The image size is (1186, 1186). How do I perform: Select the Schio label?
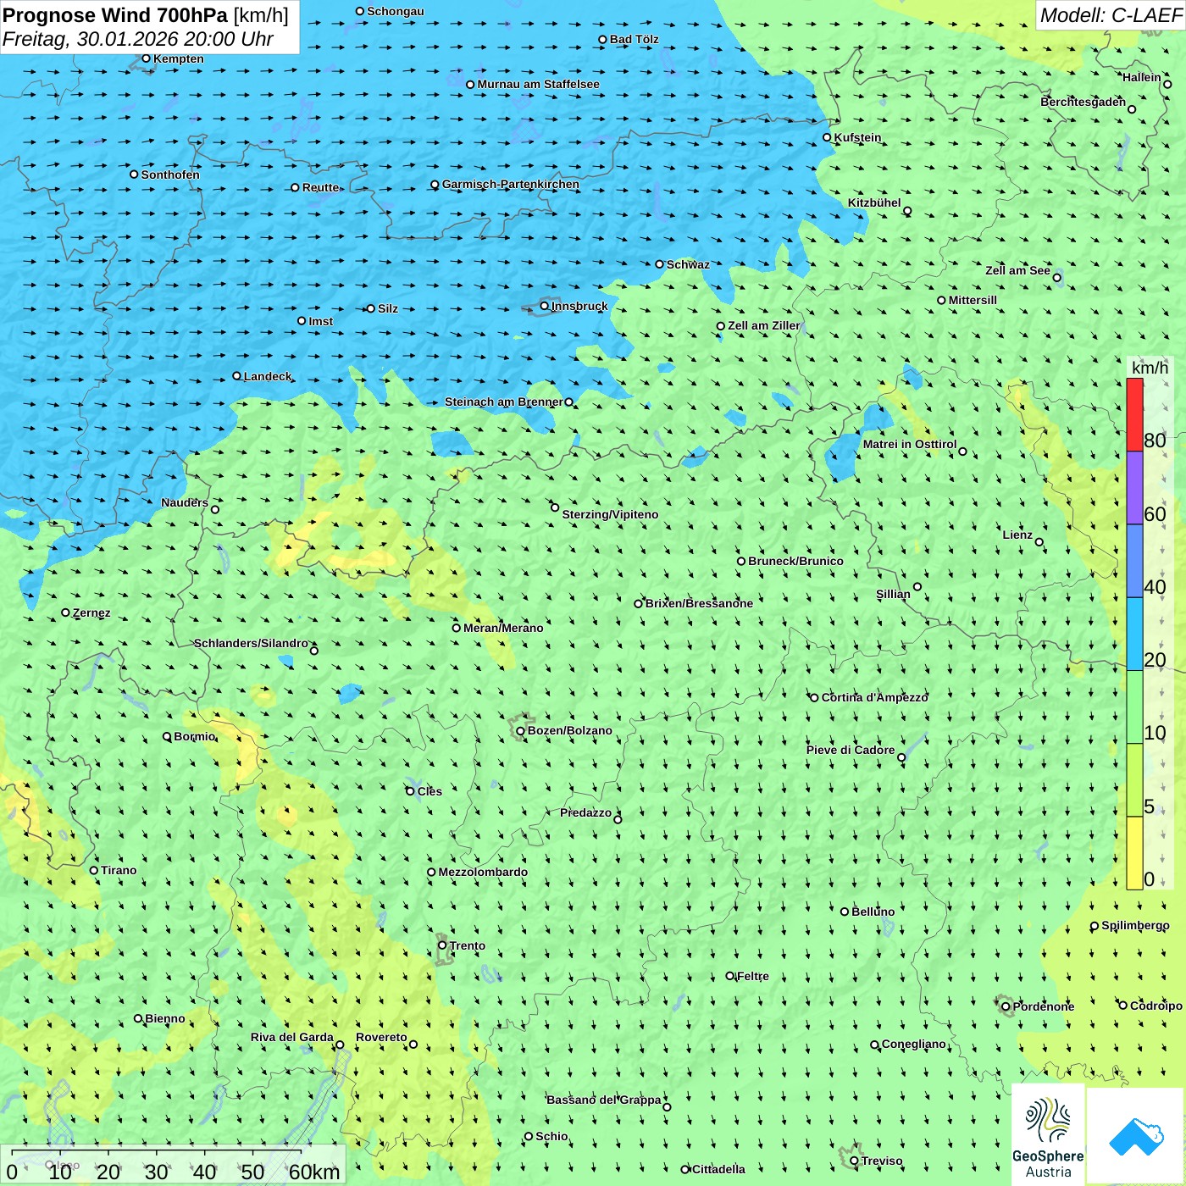coord(551,1136)
